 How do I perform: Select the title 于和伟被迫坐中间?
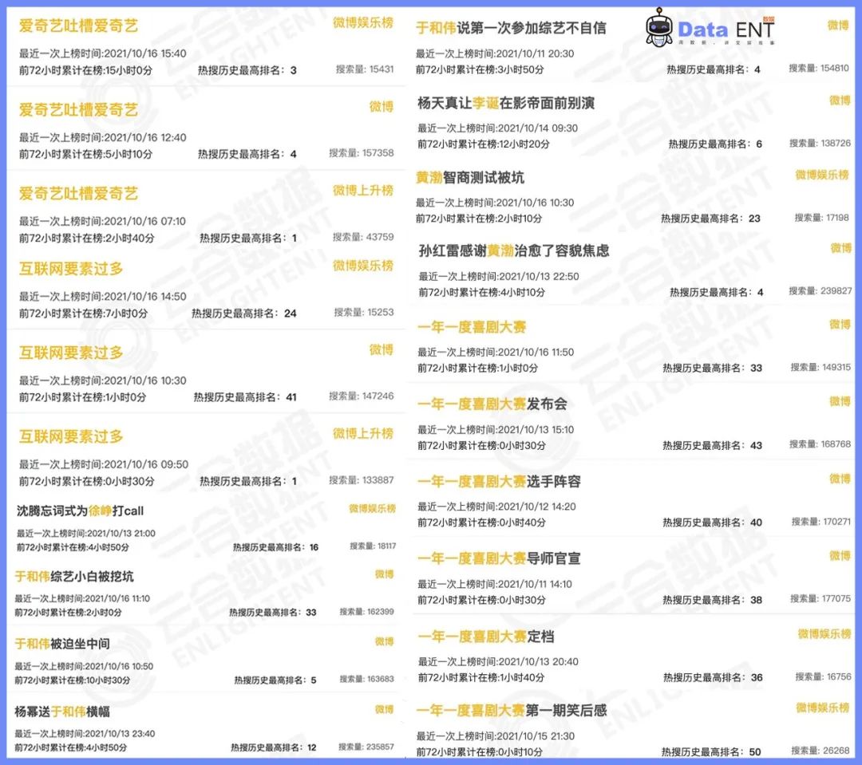click(62, 644)
